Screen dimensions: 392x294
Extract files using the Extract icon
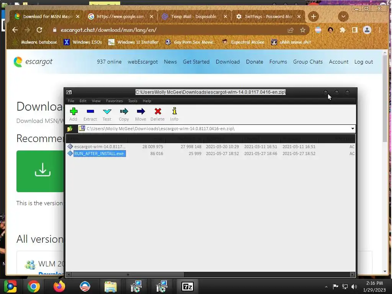(x=90, y=114)
